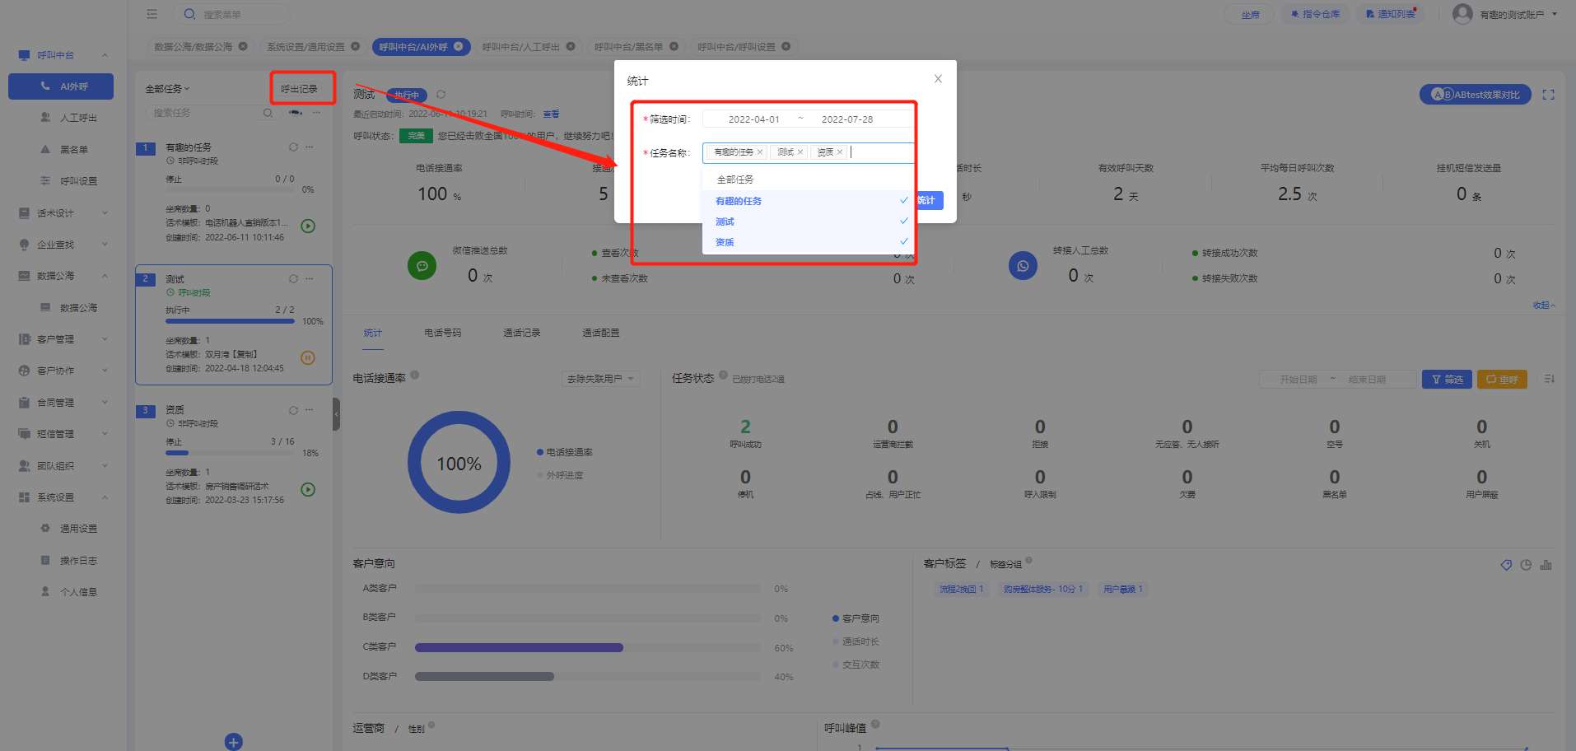Click the green WeChat push icon
The image size is (1576, 751).
tap(422, 266)
